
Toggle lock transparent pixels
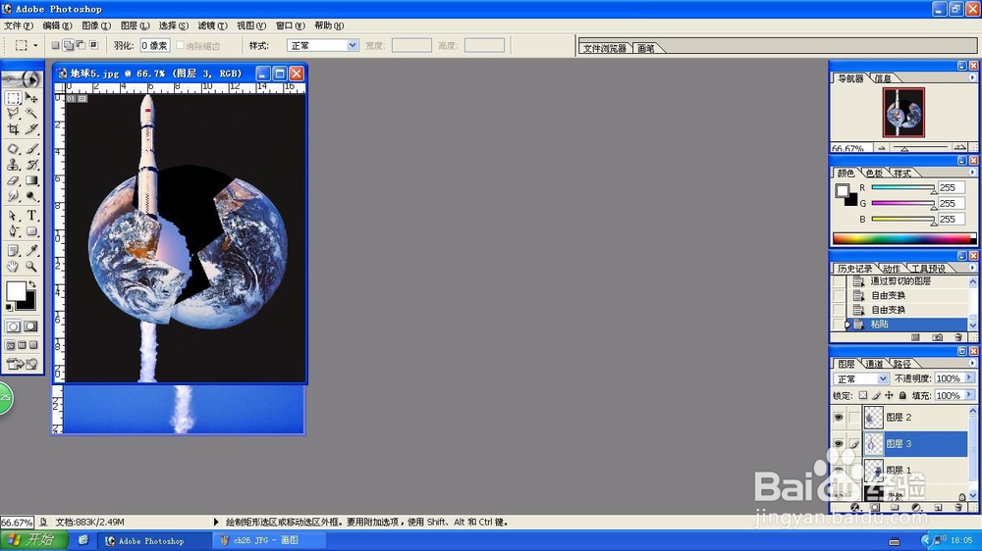pyautogui.click(x=863, y=395)
